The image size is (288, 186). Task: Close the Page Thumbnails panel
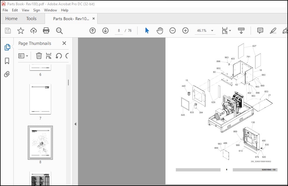[64, 43]
